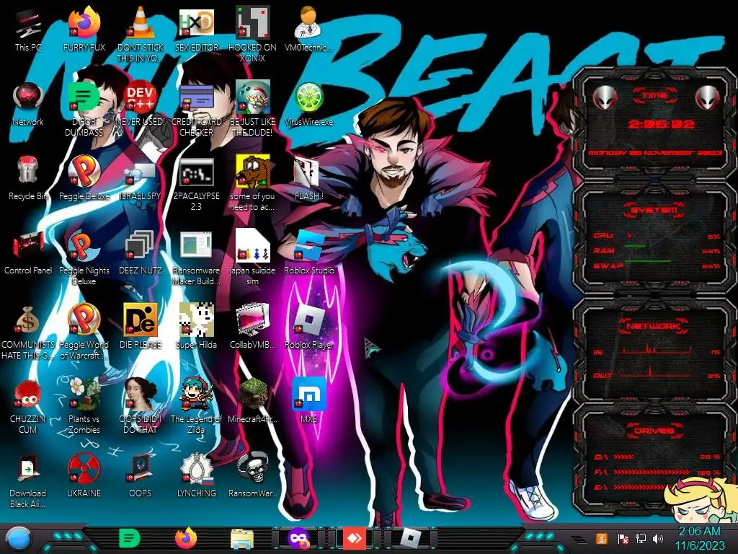Open the Start orb on taskbar
Image resolution: width=738 pixels, height=554 pixels.
pyautogui.click(x=18, y=538)
